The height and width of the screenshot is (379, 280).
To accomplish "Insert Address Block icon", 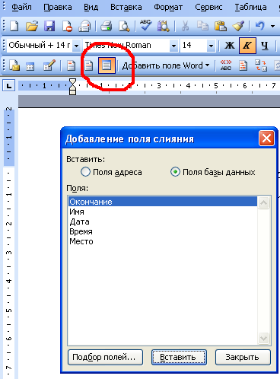I will [x=71, y=65].
